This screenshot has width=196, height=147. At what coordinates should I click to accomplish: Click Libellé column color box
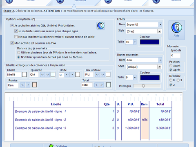pyautogui.click(x=24, y=75)
